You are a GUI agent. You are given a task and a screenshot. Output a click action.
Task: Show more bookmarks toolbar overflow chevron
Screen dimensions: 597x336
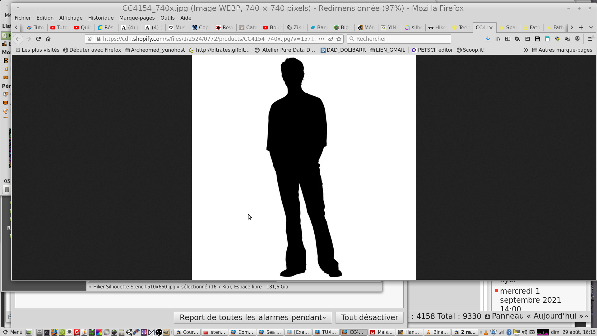tap(526, 50)
